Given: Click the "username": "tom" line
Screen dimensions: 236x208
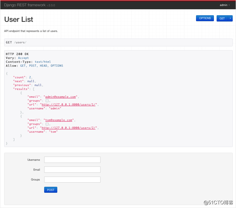Looking at the screenshot, I should [x=42, y=132].
